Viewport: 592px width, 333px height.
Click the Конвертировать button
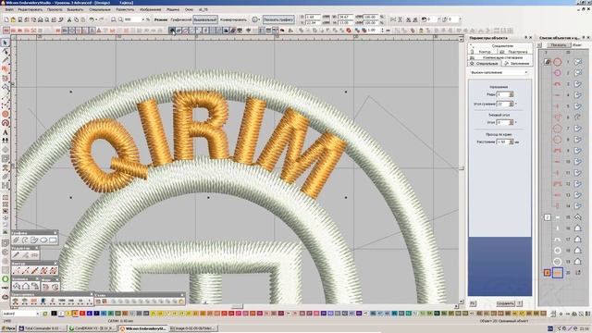click(233, 19)
